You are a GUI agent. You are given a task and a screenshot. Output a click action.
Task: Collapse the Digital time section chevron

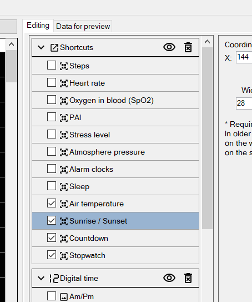click(x=41, y=278)
